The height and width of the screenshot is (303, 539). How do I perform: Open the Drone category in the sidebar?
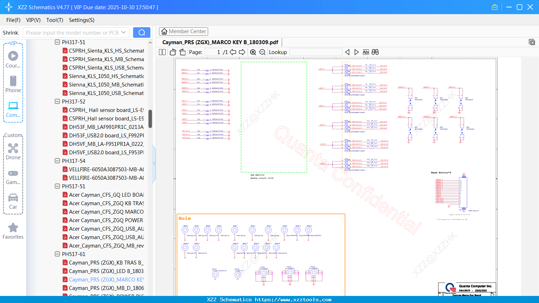[x=13, y=151]
